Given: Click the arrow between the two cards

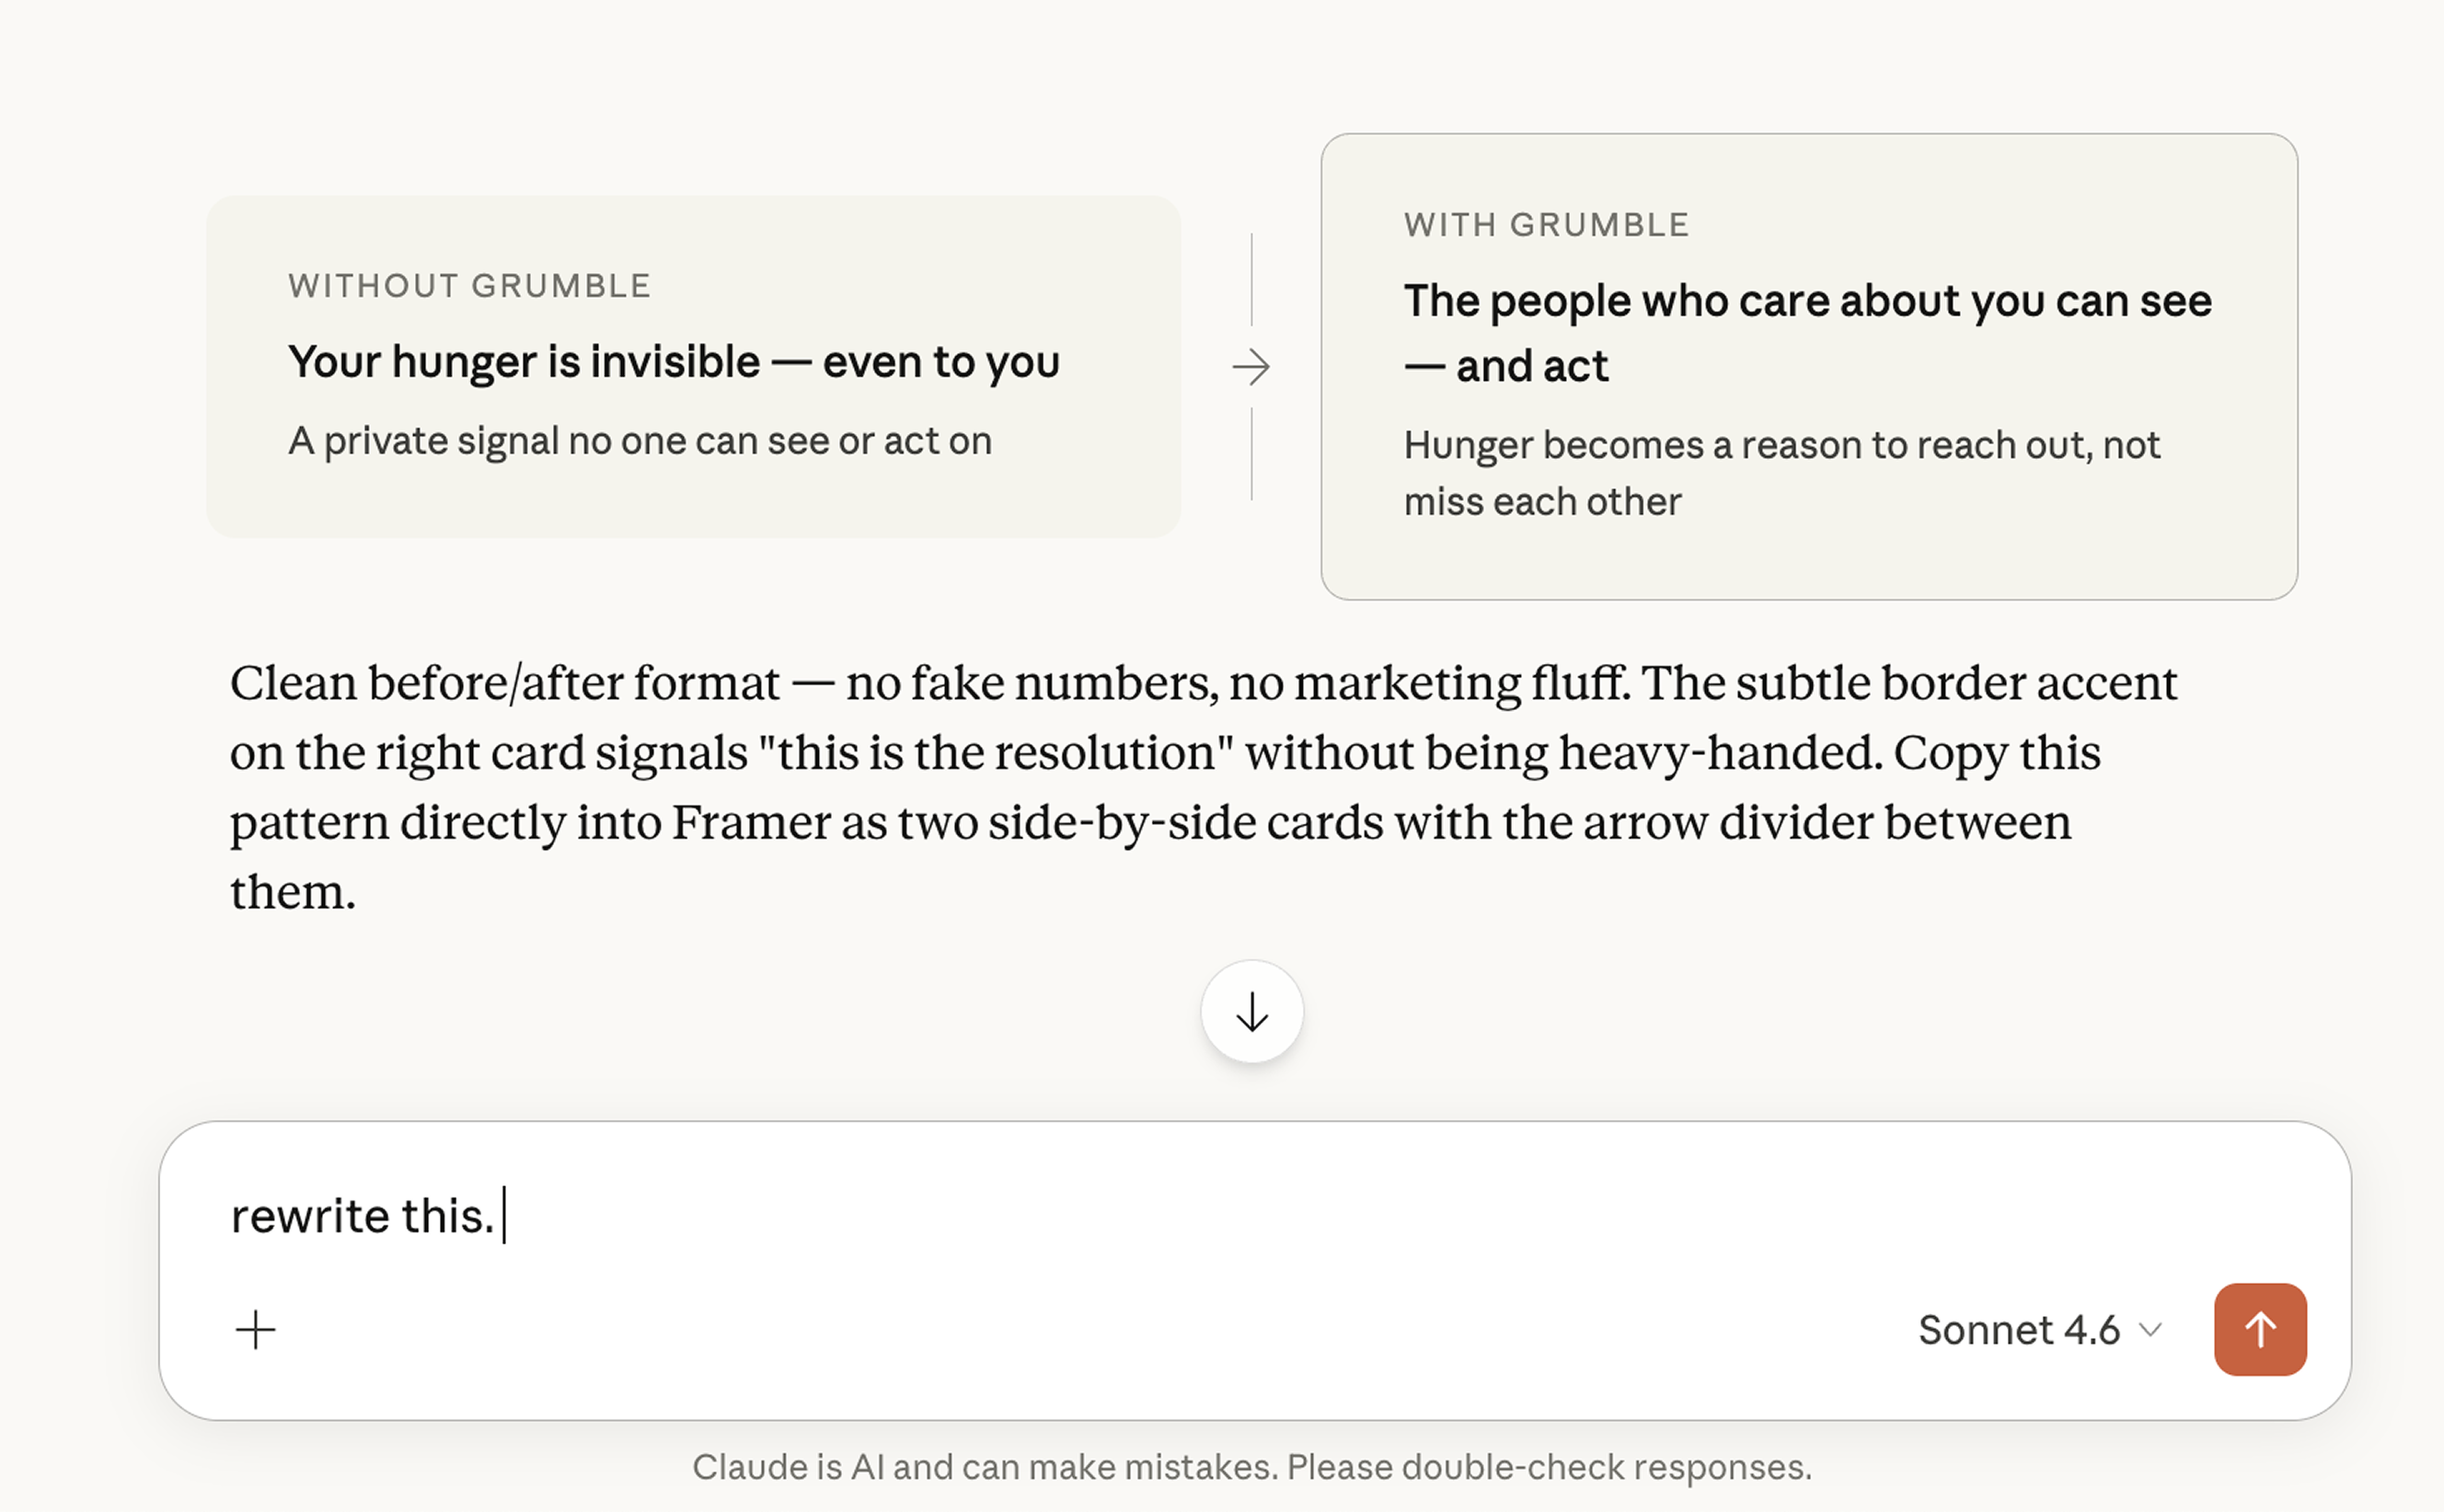Looking at the screenshot, I should coord(1251,367).
